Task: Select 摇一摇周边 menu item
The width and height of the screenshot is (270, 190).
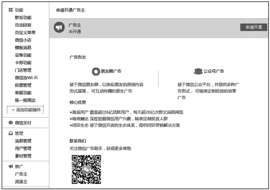Action: point(25,100)
